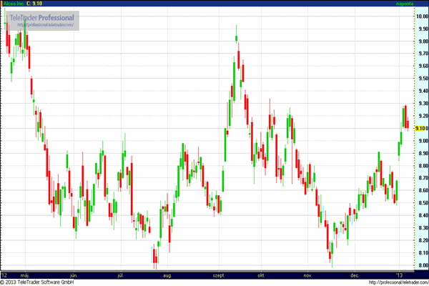Click the Alcoa Inc. chart title

[22, 4]
